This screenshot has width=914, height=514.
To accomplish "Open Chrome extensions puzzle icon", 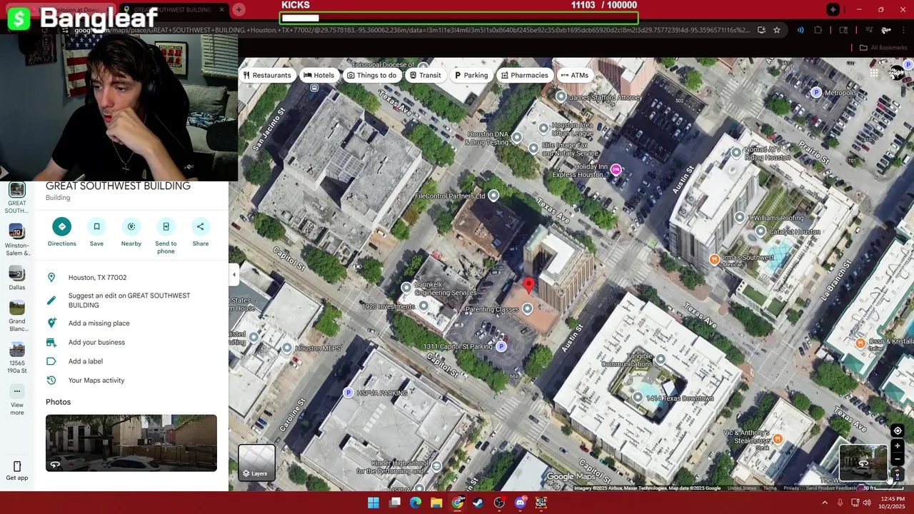I will point(818,30).
